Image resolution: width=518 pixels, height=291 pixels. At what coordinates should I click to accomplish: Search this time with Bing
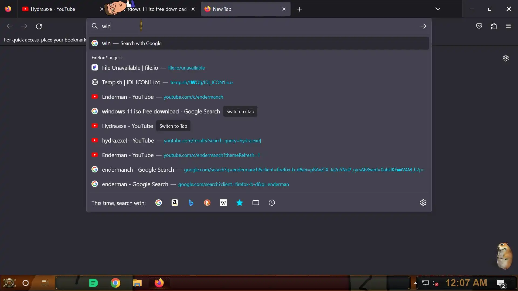191,203
